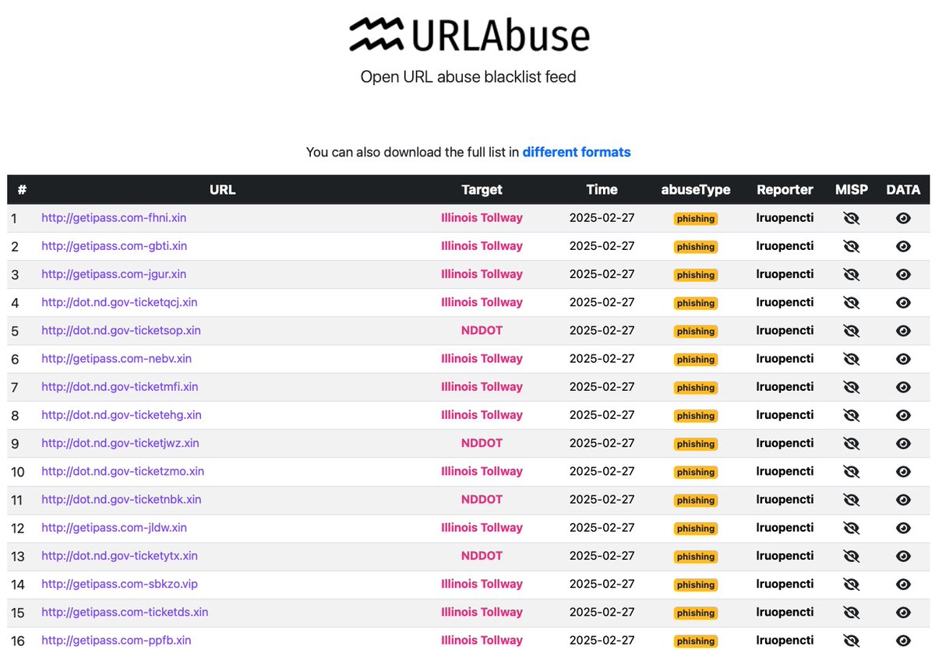
Task: Click phishing badge for getipass.com-sbkzo.vip
Action: (x=696, y=585)
